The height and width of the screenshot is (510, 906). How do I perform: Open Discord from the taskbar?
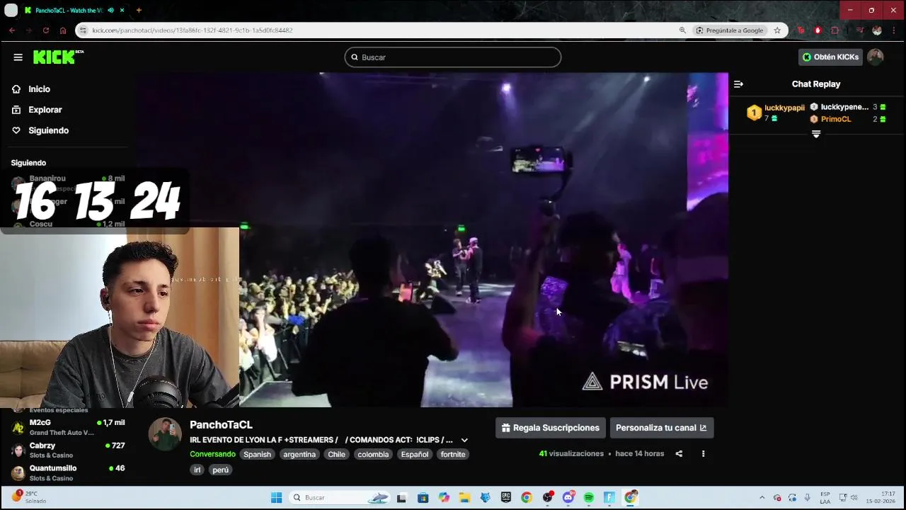(568, 498)
